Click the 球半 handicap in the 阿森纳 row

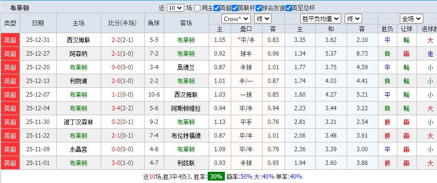[246, 54]
